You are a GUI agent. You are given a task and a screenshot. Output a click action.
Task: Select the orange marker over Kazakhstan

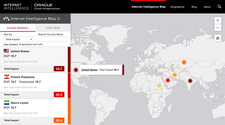(x=184, y=62)
